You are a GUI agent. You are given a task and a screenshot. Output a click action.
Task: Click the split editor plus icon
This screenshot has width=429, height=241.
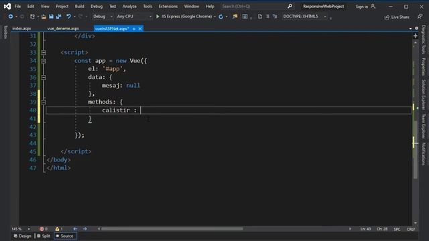point(416,35)
